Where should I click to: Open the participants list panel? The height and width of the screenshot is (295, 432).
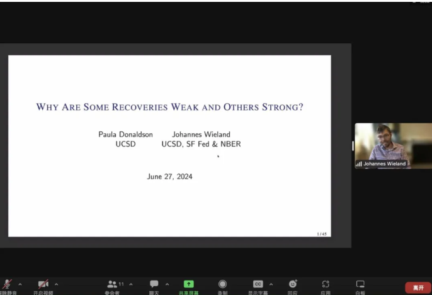pos(112,284)
